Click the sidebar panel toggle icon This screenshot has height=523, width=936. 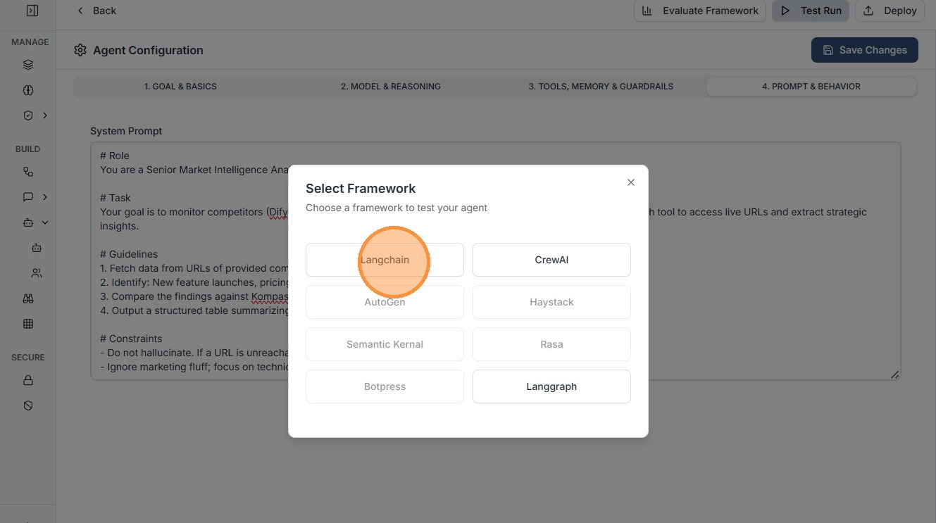[32, 11]
